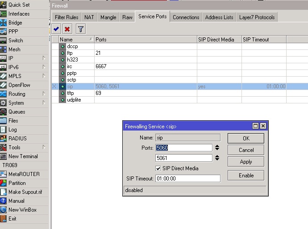Image resolution: width=308 pixels, height=229 pixels.
Task: Click Make Supout.rif icon
Action: pyautogui.click(x=3, y=192)
